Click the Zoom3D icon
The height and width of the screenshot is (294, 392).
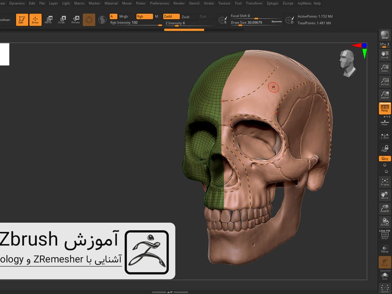pyautogui.click(x=385, y=208)
